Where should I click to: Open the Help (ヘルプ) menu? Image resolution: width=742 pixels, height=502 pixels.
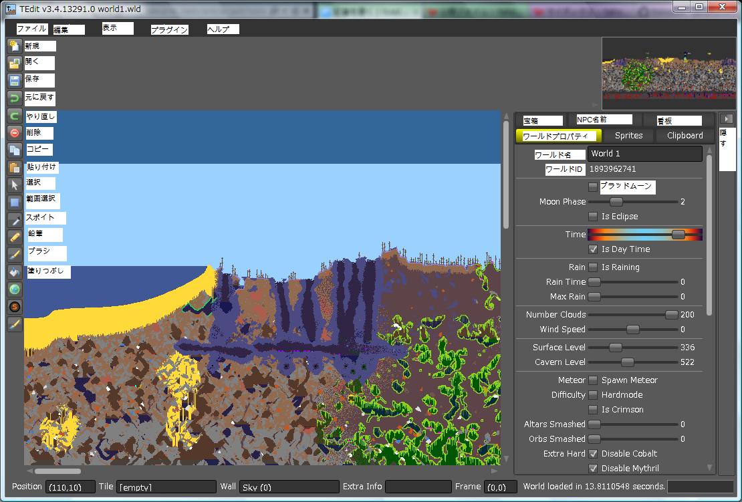point(223,29)
